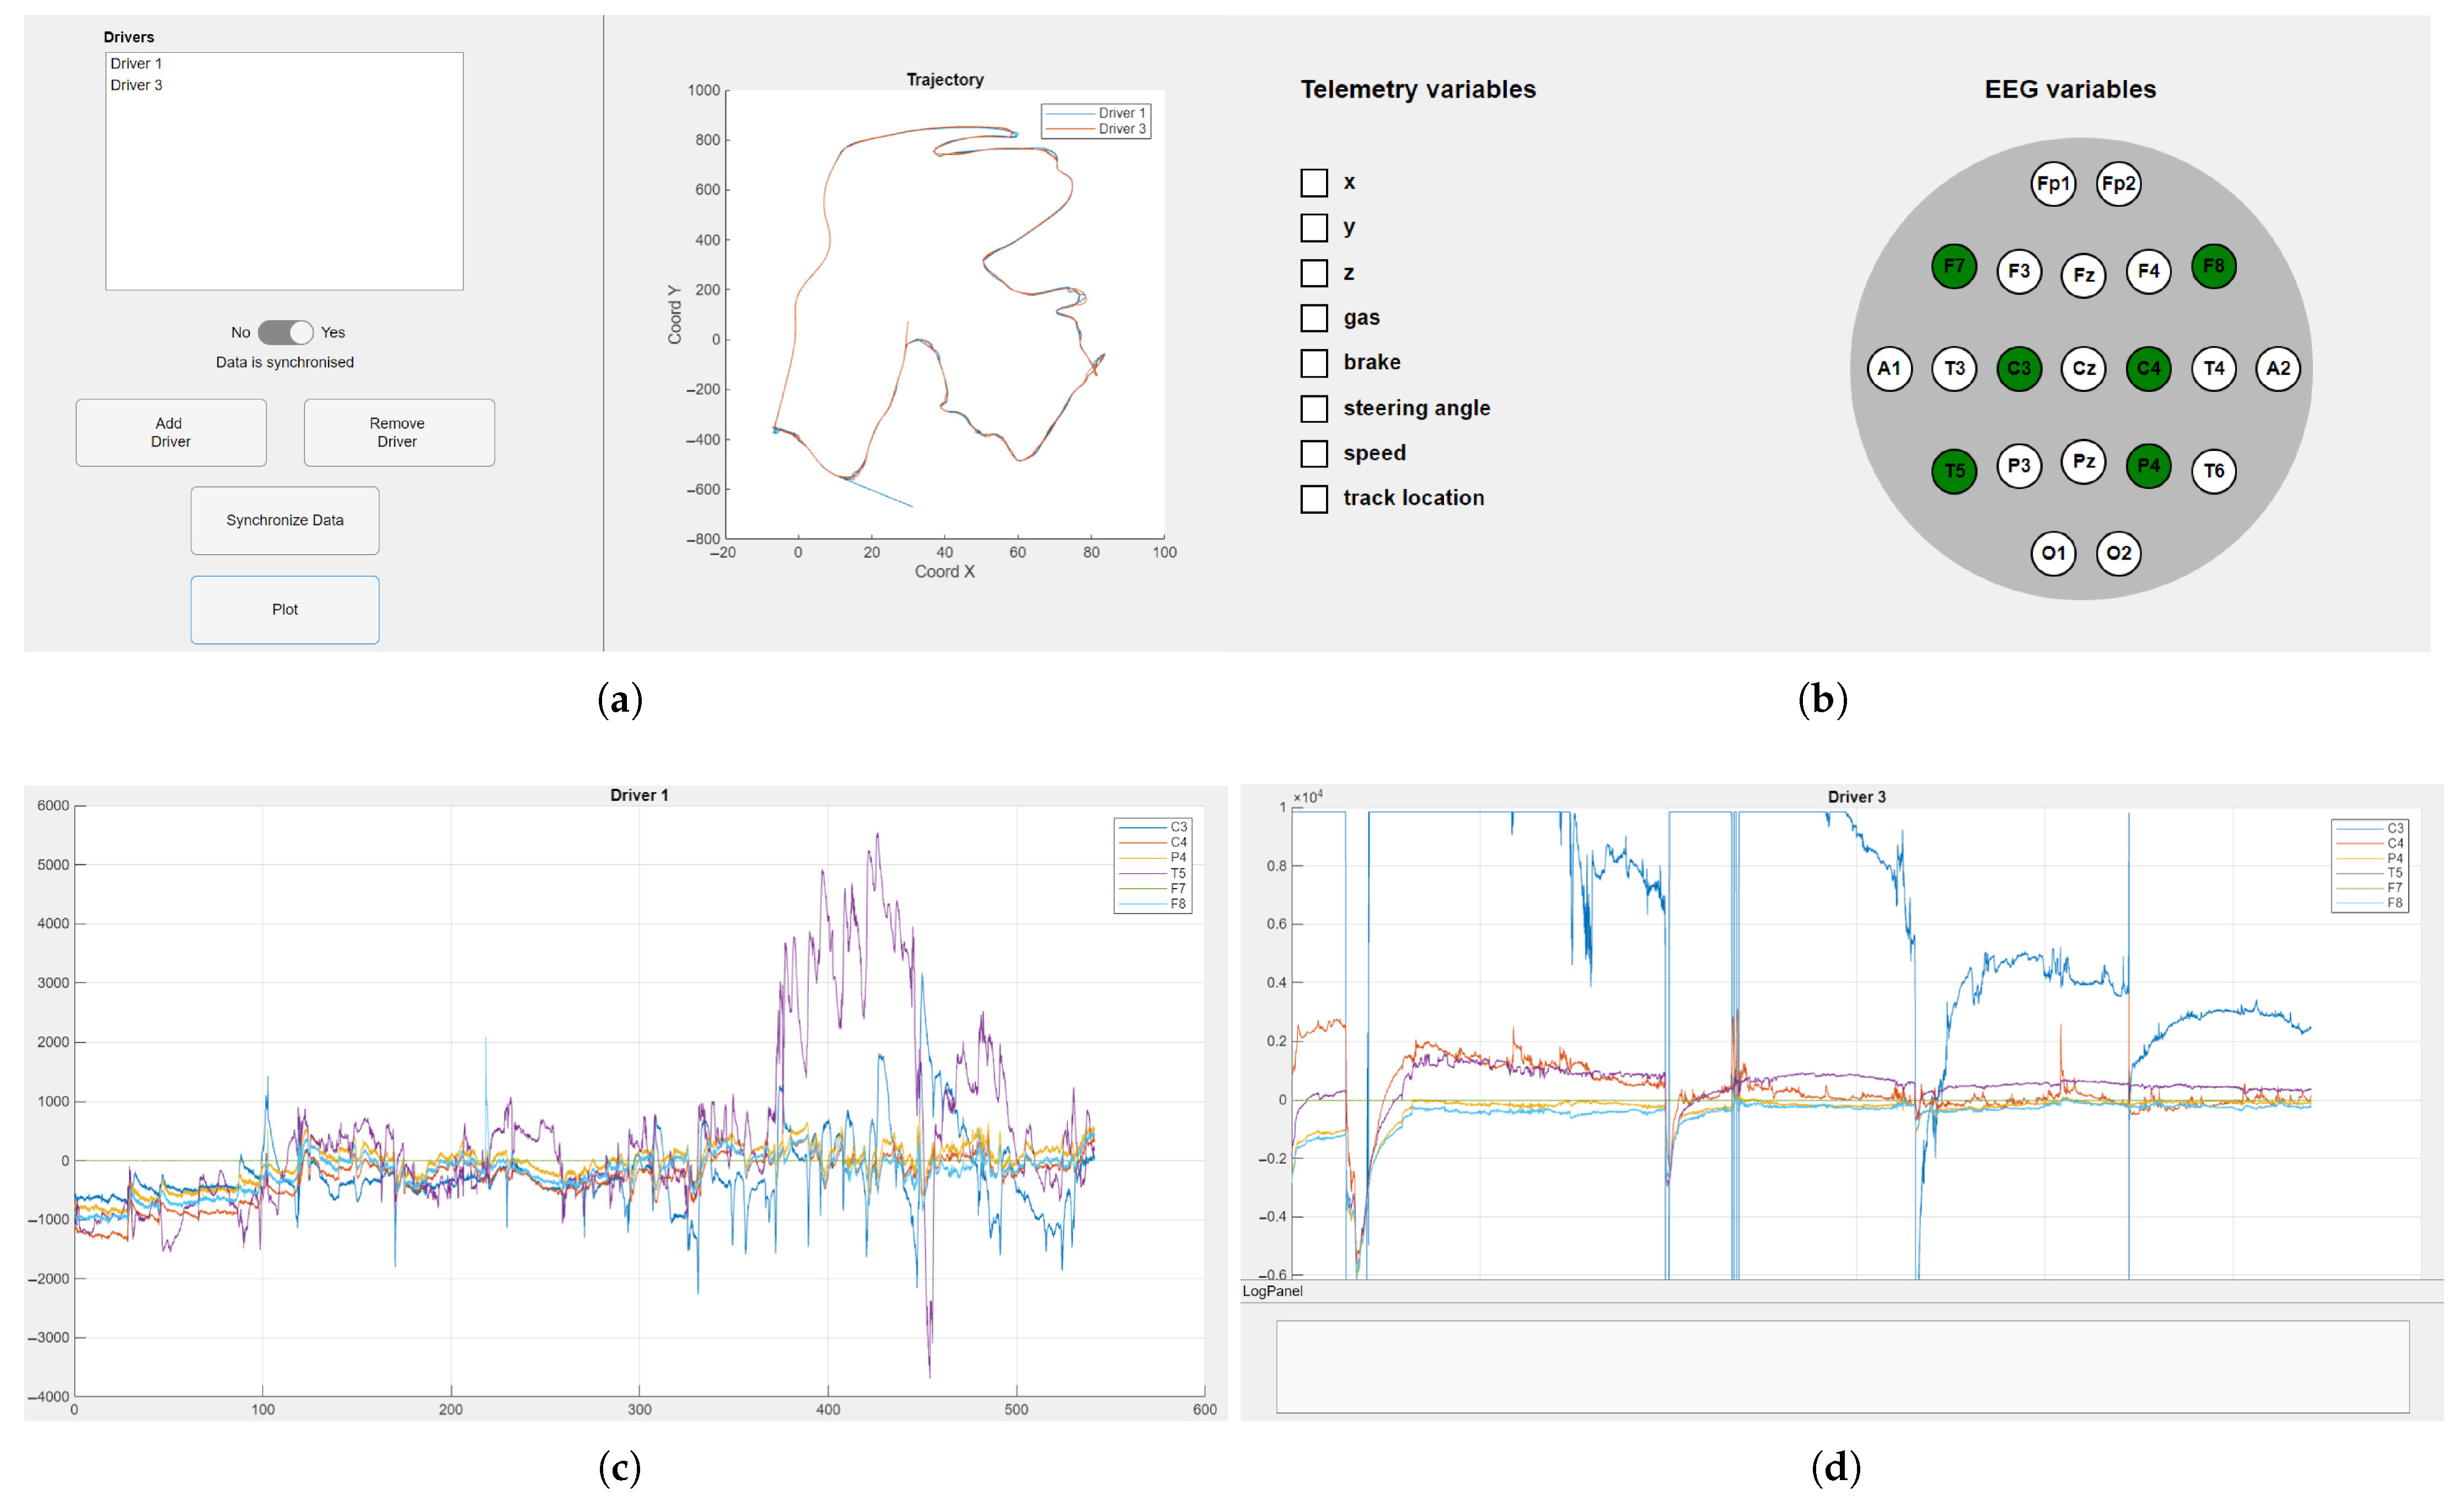Check the y telemetry variable
This screenshot has height=1506, width=2464.
pyautogui.click(x=1314, y=228)
